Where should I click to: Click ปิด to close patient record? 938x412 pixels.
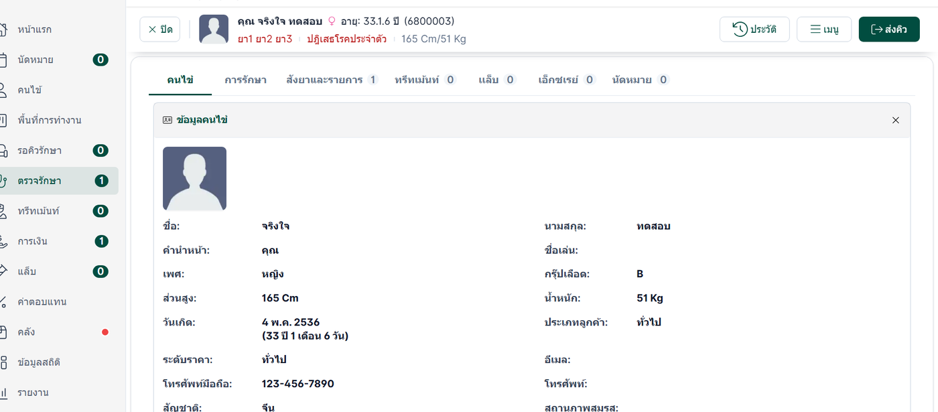[x=159, y=29]
